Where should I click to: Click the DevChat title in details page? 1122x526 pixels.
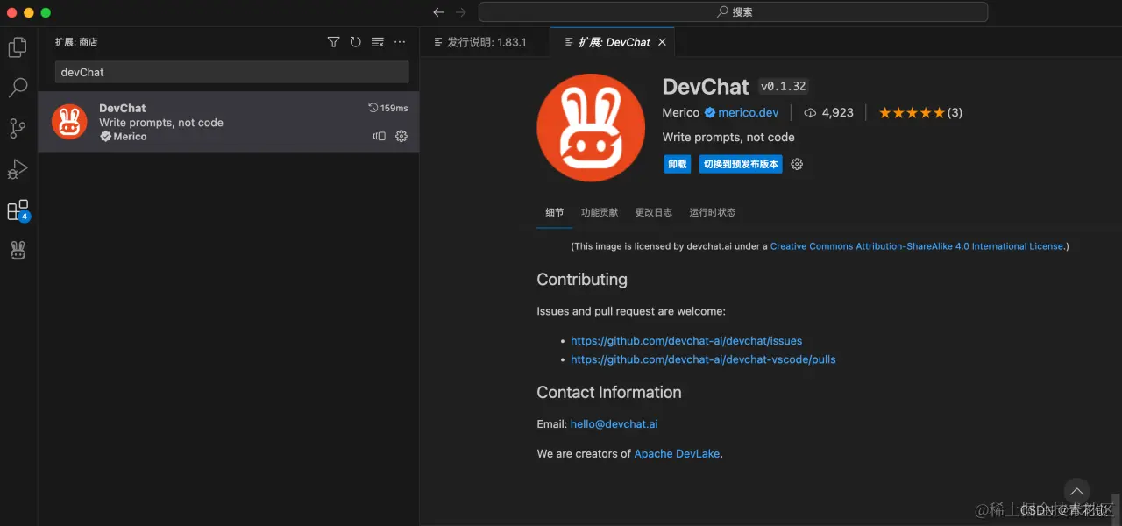(x=706, y=87)
